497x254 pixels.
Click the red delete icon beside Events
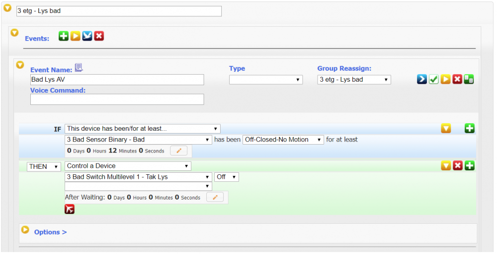coord(99,36)
